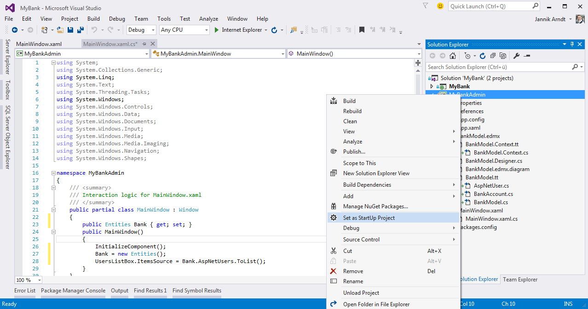The width and height of the screenshot is (588, 309).
Task: Collapse the namespace MyBankAdmin code block
Action: (53, 173)
